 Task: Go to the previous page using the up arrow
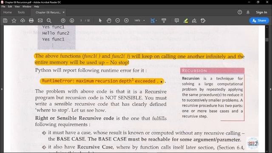[x=63, y=20]
